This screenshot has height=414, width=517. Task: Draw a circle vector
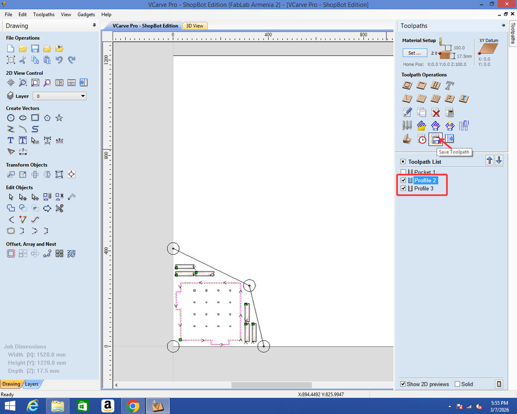(x=11, y=118)
